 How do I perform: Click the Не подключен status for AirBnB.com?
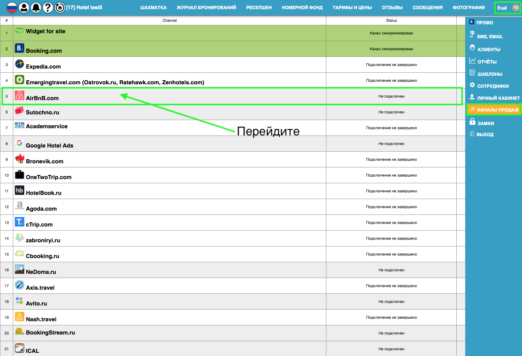click(391, 96)
